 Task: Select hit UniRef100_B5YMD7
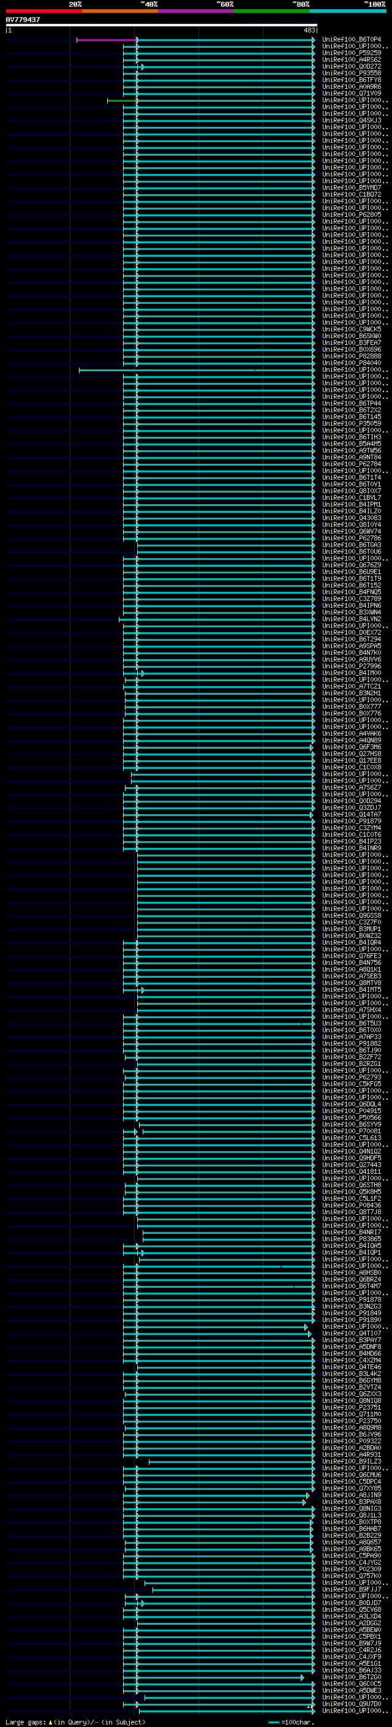(x=351, y=187)
